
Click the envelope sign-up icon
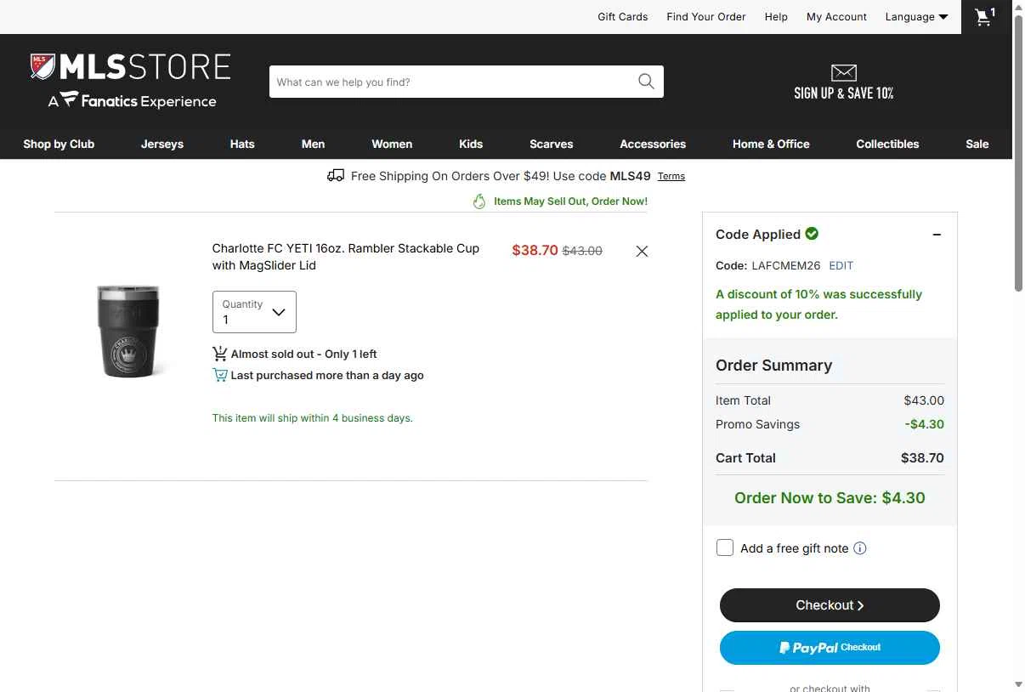click(844, 73)
